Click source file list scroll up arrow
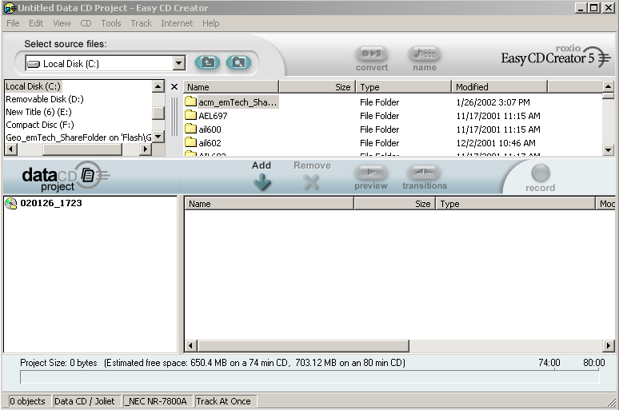 pyautogui.click(x=609, y=86)
